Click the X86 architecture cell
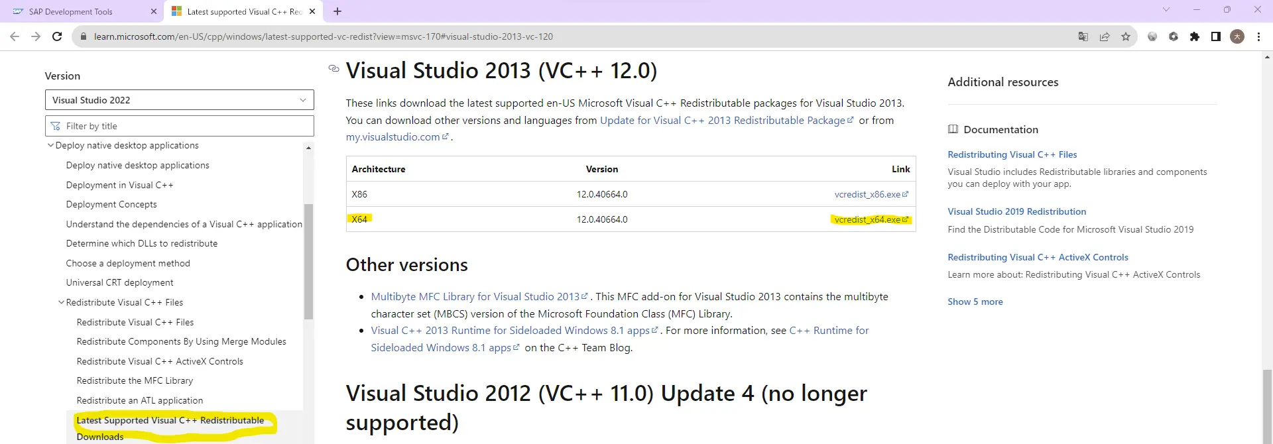The image size is (1273, 444). click(x=359, y=194)
